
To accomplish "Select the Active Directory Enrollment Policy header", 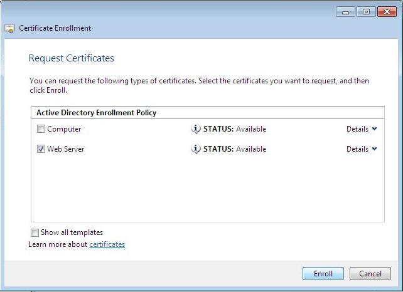I will [96, 113].
